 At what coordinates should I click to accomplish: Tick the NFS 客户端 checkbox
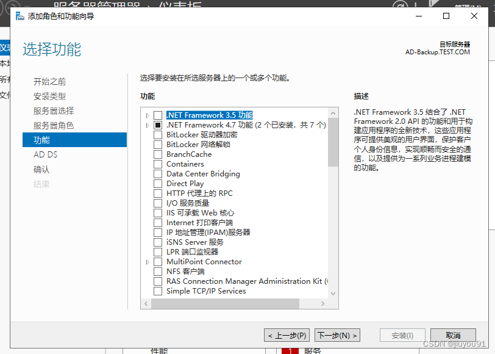158,272
